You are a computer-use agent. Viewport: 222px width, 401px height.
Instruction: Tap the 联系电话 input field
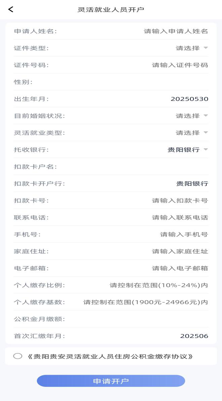180,217
